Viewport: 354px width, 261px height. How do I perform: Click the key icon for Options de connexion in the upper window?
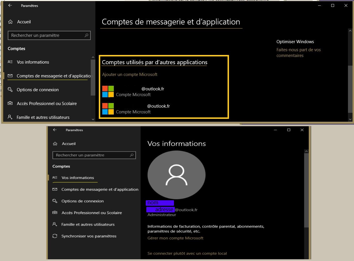coord(10,89)
